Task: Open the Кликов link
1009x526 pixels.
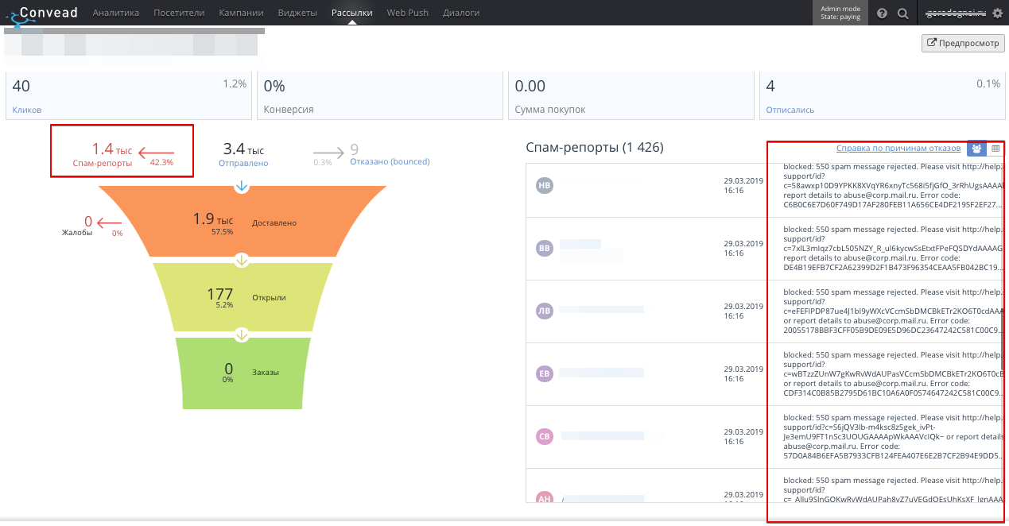Action: [27, 110]
